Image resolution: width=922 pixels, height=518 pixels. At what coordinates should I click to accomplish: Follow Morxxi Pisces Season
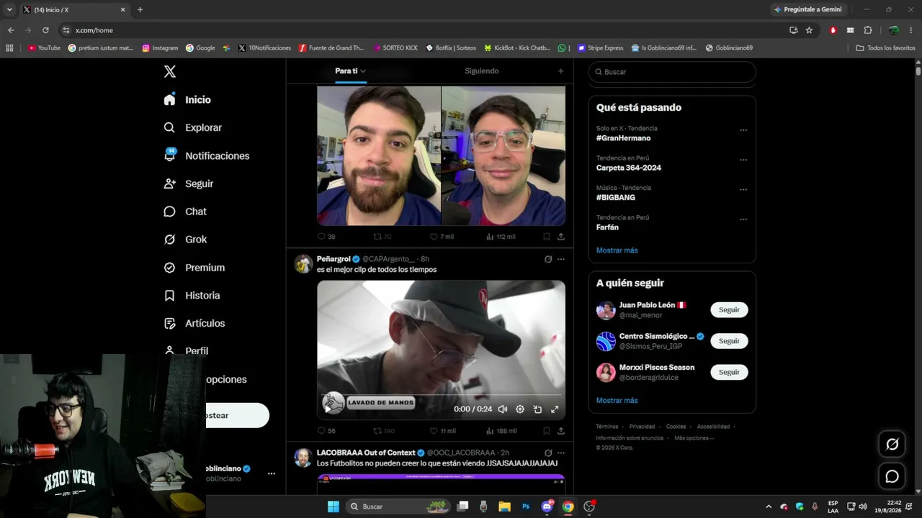[x=729, y=372]
